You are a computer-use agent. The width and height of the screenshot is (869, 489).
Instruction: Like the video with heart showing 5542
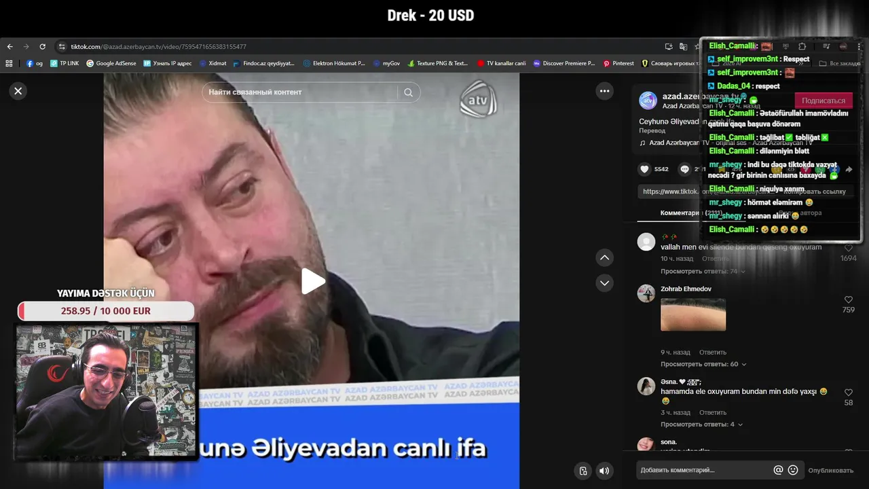[x=644, y=169]
